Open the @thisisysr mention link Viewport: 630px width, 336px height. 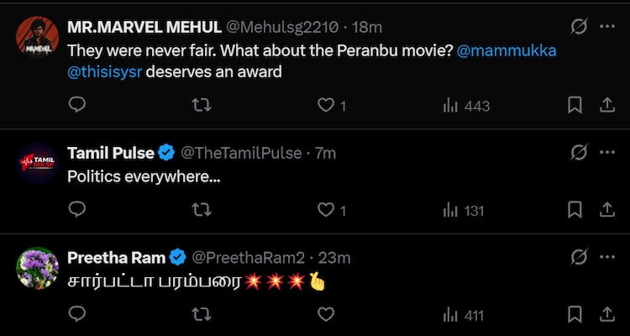click(106, 72)
